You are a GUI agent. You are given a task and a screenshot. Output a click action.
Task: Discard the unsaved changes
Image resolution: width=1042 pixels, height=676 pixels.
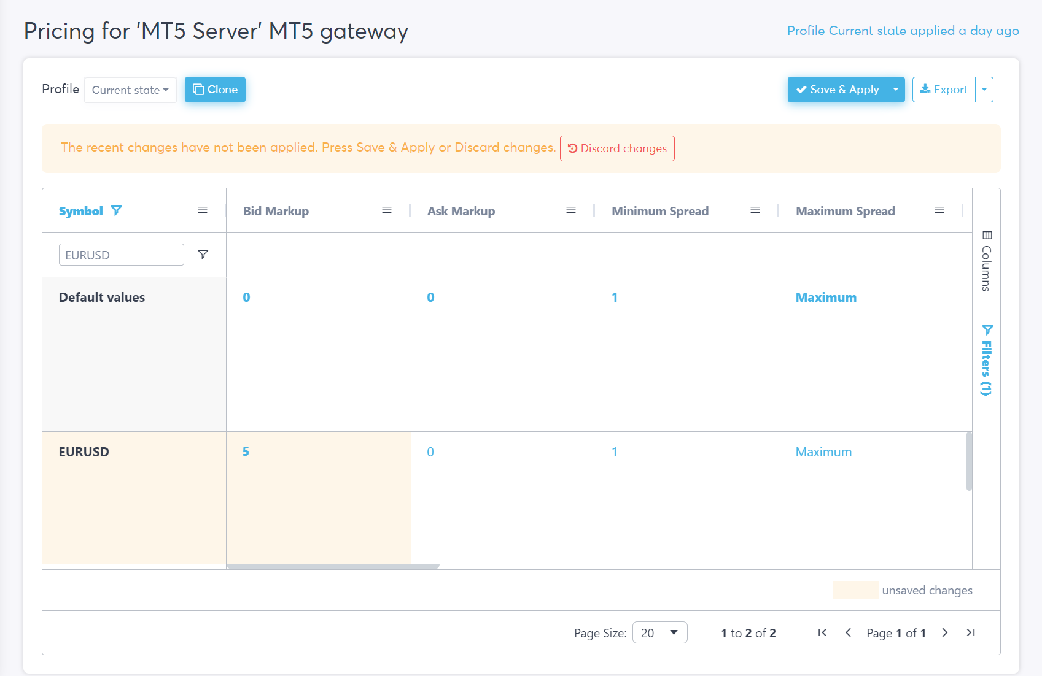[x=617, y=148]
